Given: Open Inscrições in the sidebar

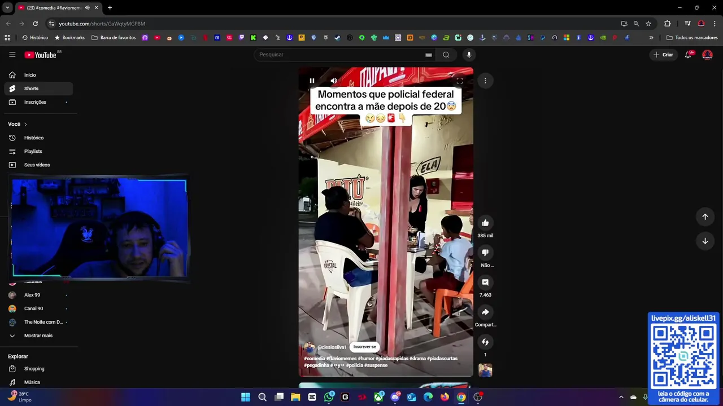Looking at the screenshot, I should point(38,102).
